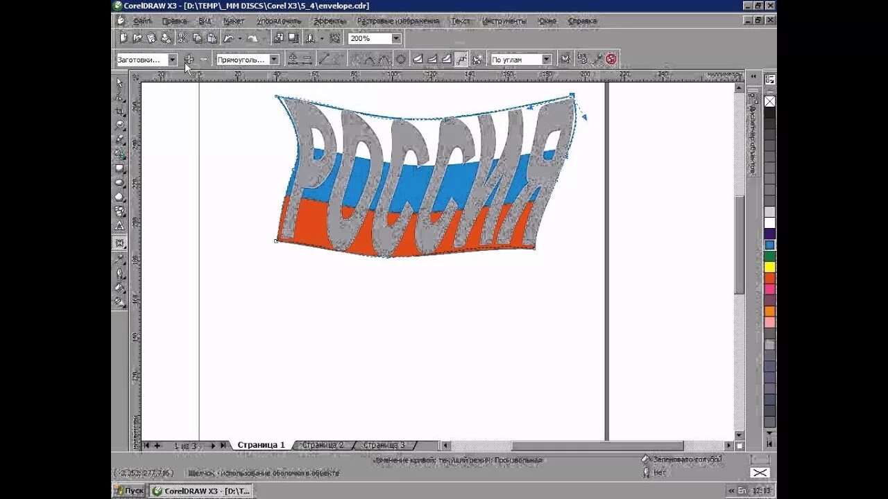Open the Растровые изображения menu
The width and height of the screenshot is (888, 499).
398,21
